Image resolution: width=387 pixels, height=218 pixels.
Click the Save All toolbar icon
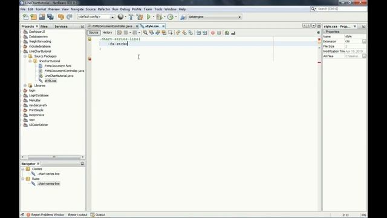click(x=50, y=17)
